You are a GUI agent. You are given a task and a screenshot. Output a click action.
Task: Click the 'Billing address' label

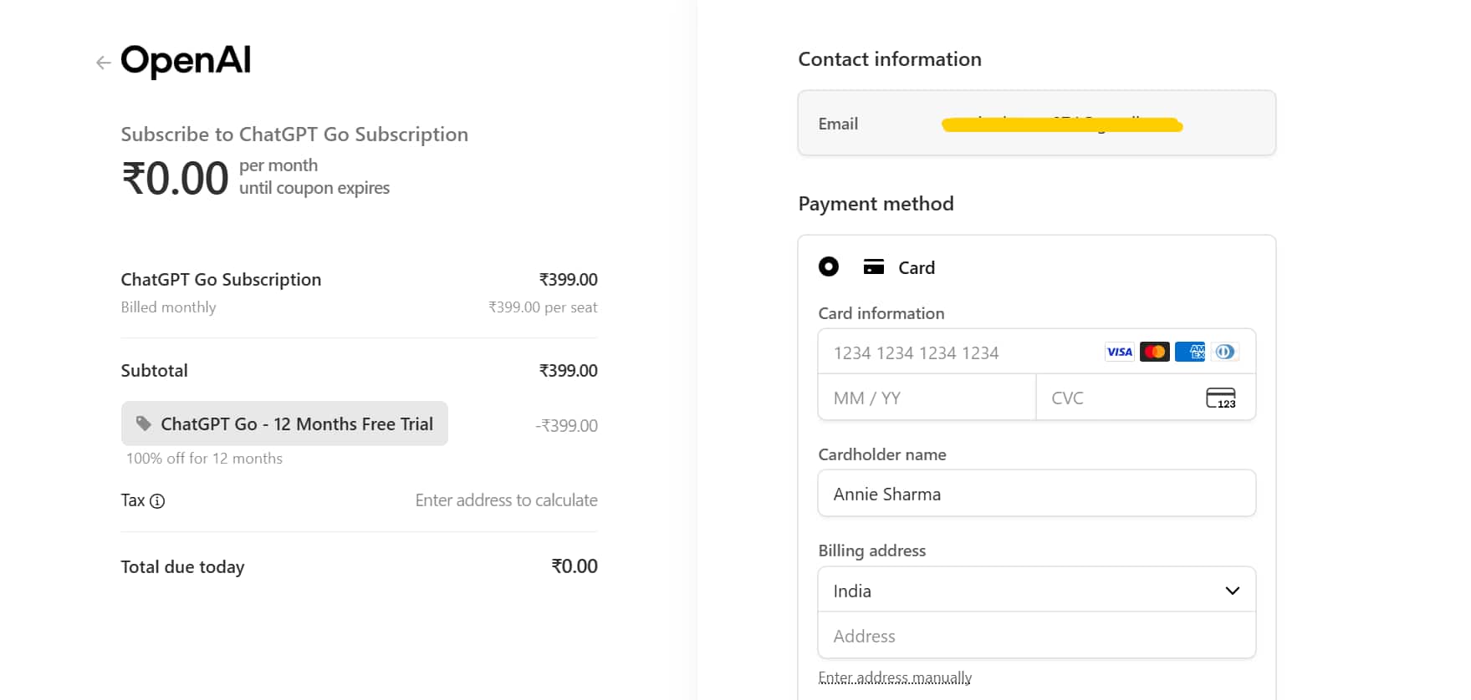click(x=871, y=550)
